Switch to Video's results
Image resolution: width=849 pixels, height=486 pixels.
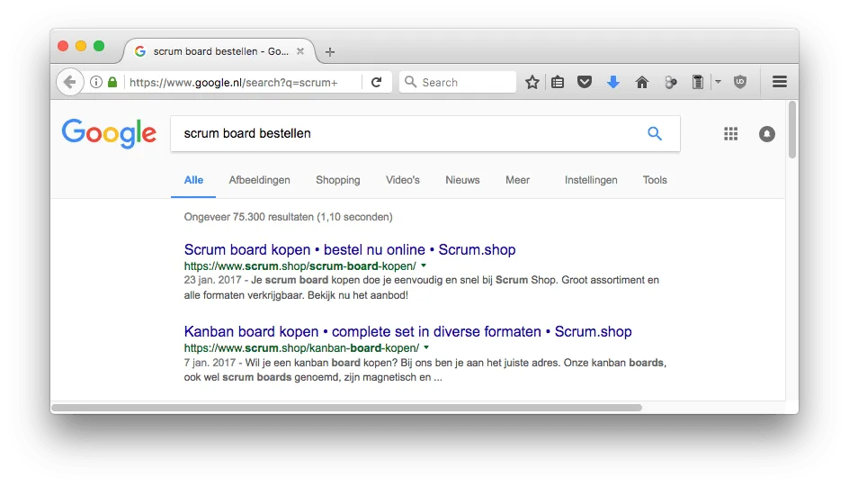tap(402, 180)
